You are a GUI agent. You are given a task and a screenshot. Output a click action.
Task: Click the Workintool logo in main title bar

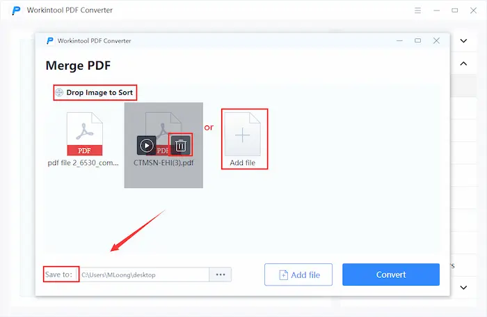point(15,10)
